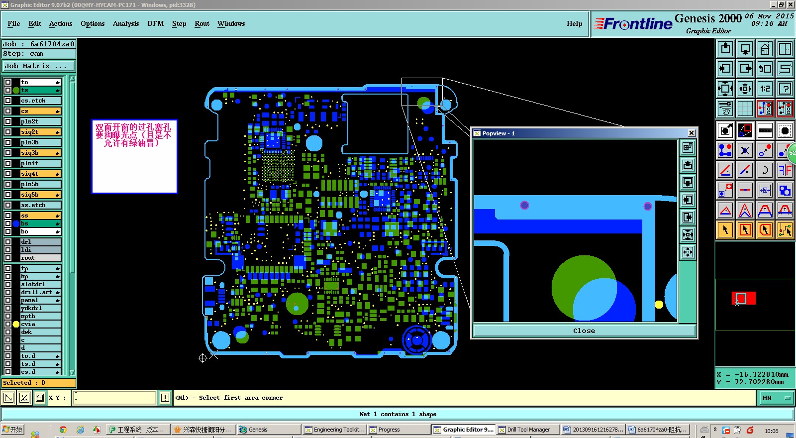Select the net select arrow tool

click(785, 230)
